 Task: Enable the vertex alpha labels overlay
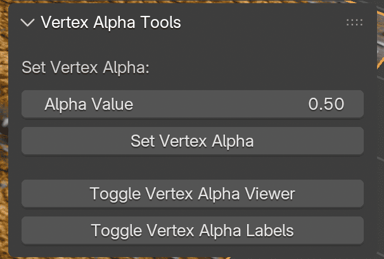[x=193, y=230]
